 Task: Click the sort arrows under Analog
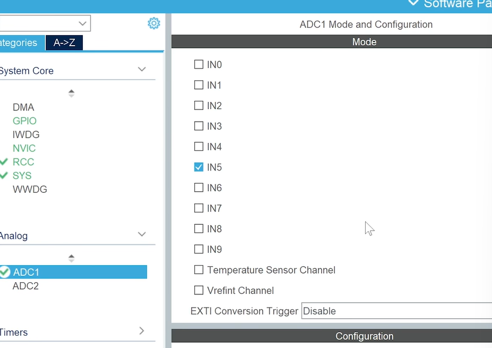(x=71, y=258)
